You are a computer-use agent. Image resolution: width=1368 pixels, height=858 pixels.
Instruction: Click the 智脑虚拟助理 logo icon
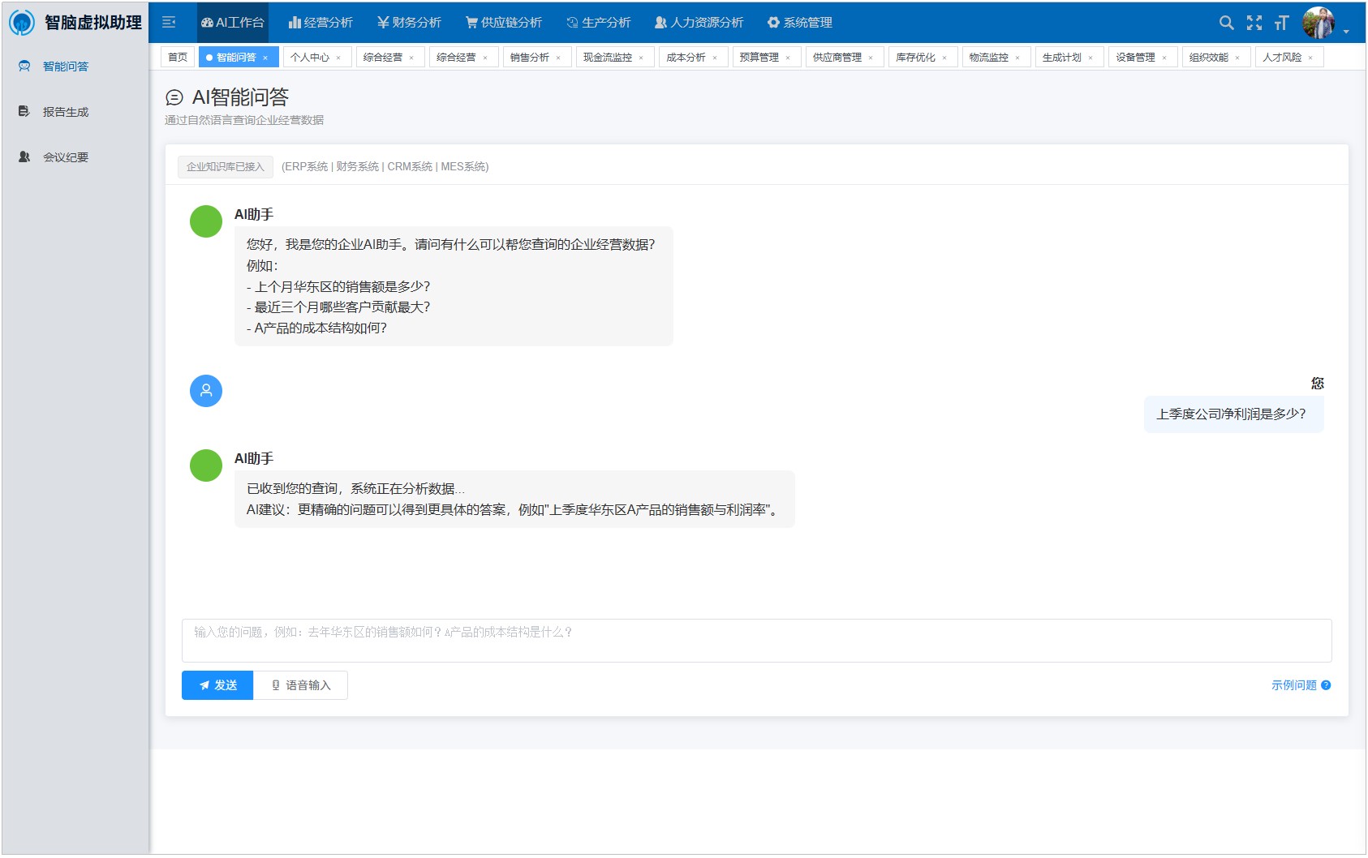tap(22, 23)
